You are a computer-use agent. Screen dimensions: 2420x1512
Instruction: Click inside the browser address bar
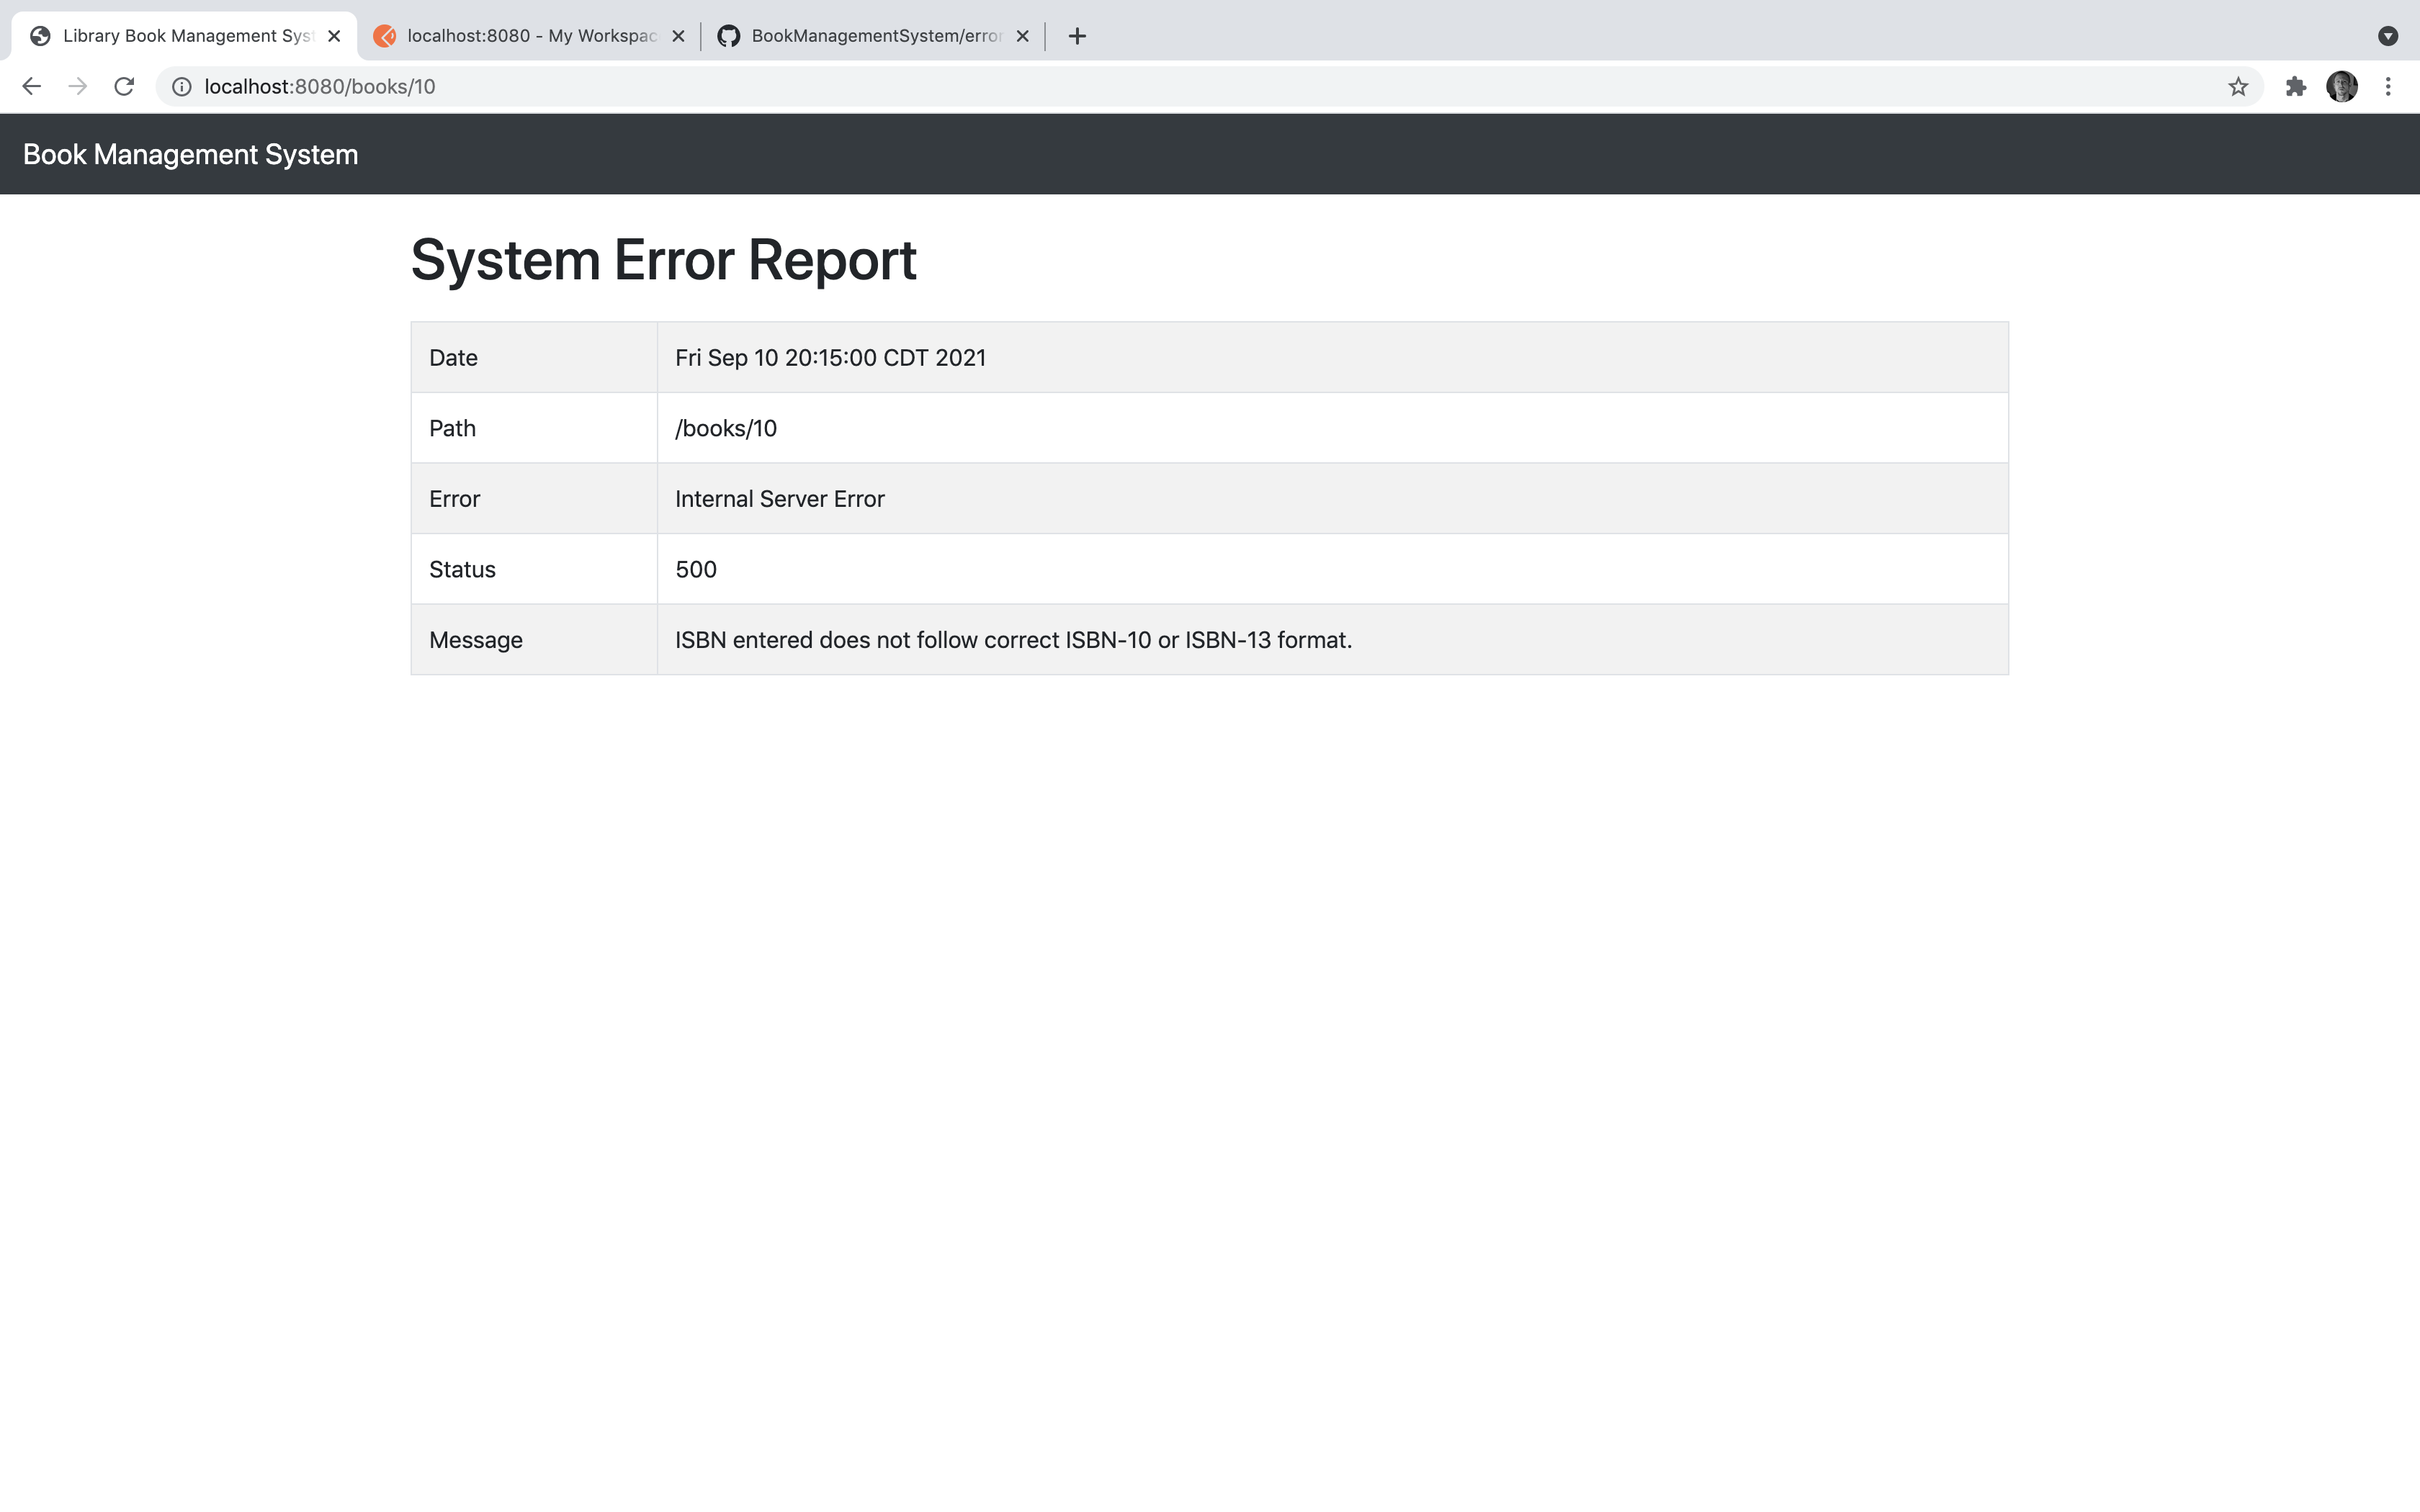[x=700, y=86]
